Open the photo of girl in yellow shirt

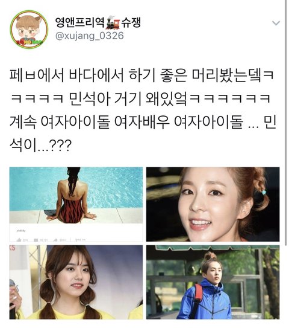[76, 282]
